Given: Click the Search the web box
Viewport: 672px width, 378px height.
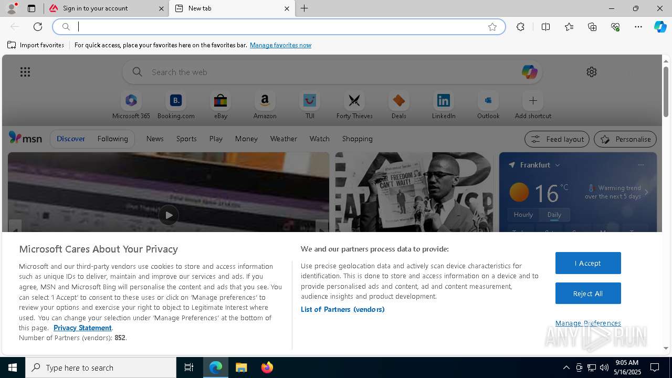Looking at the screenshot, I should 332,72.
